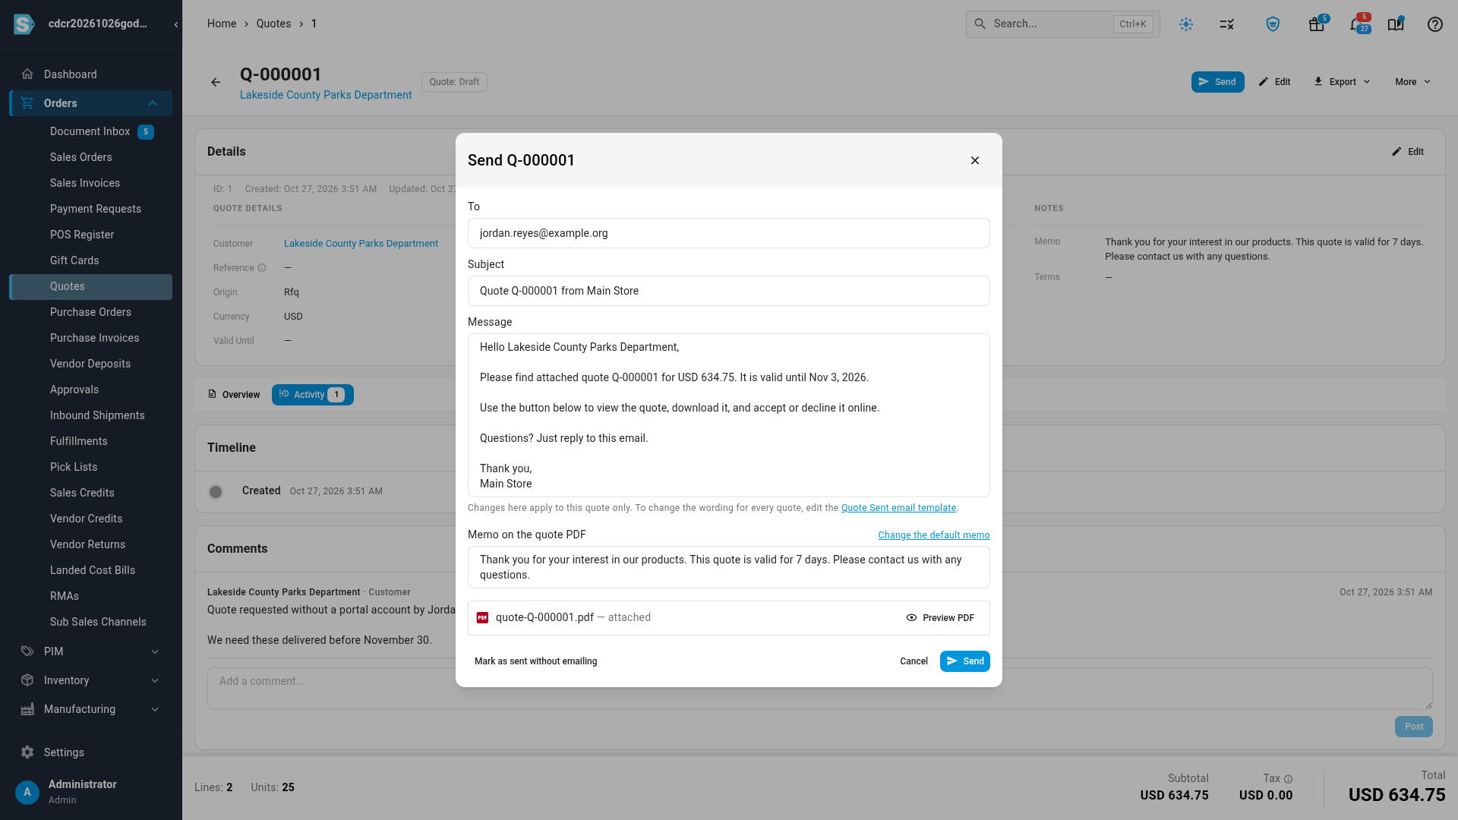Click the To email address field
This screenshot has width=1458, height=820.
coord(729,233)
